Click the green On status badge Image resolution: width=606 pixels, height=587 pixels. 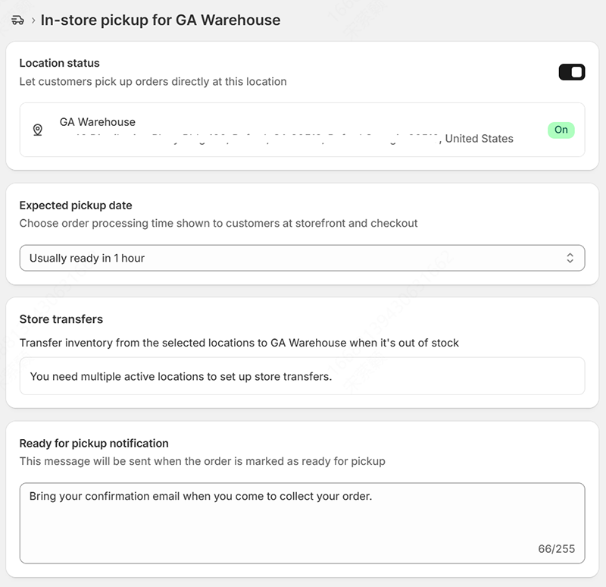pos(561,130)
